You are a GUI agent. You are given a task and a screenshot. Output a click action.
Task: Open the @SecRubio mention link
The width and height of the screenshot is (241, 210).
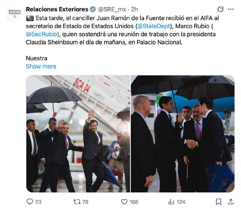42,34
